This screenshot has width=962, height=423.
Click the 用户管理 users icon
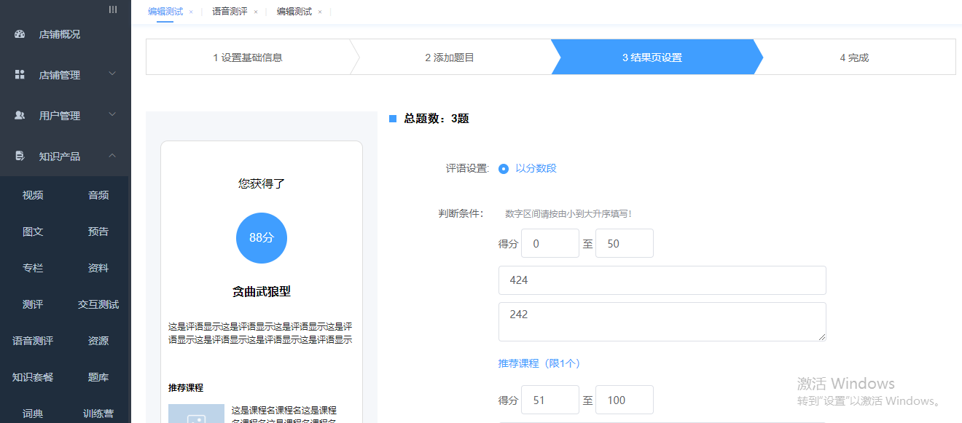tap(20, 116)
